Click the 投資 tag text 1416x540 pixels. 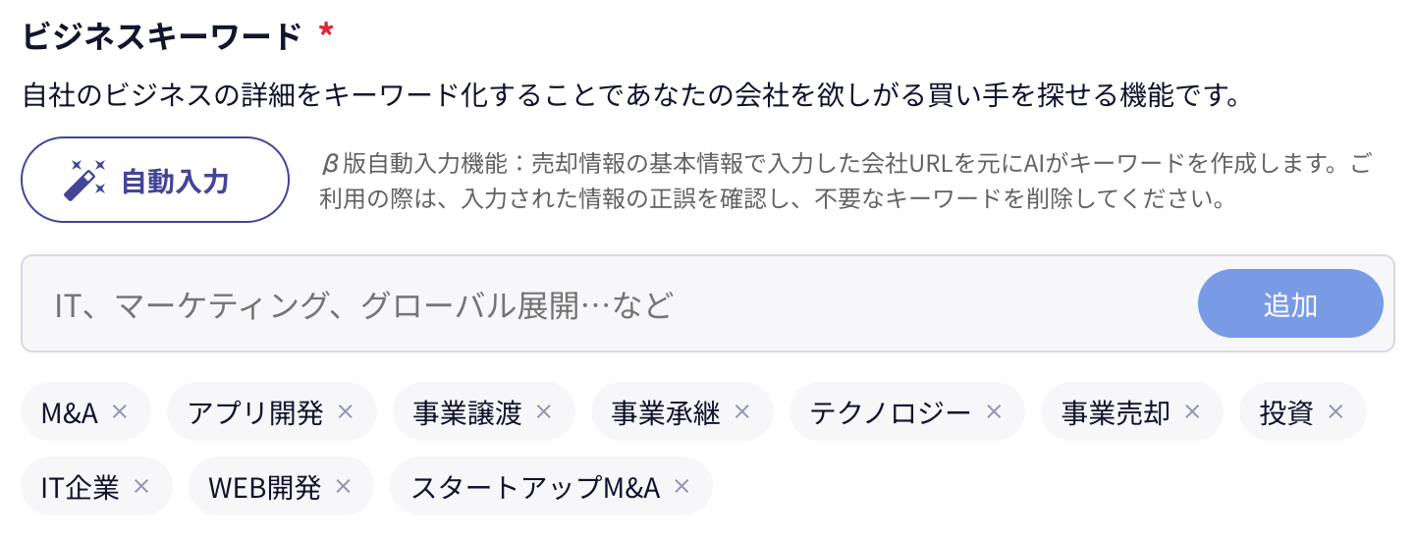point(1287,412)
